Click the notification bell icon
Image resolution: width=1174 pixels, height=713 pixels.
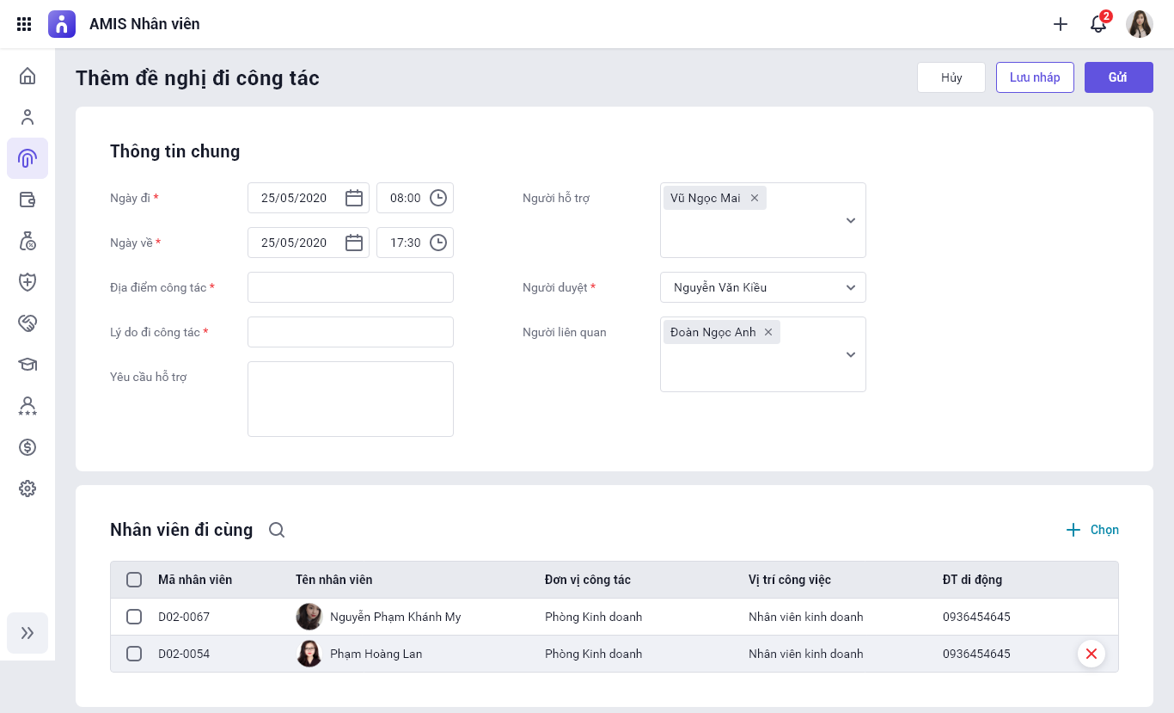1098,24
